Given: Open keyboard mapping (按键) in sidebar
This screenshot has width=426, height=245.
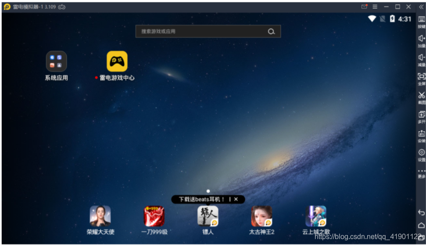Looking at the screenshot, I should point(421,22).
